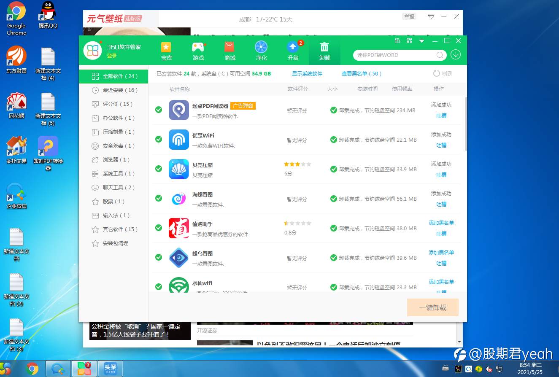Sort by 使用频率 column header
The image size is (559, 377).
pyautogui.click(x=402, y=89)
